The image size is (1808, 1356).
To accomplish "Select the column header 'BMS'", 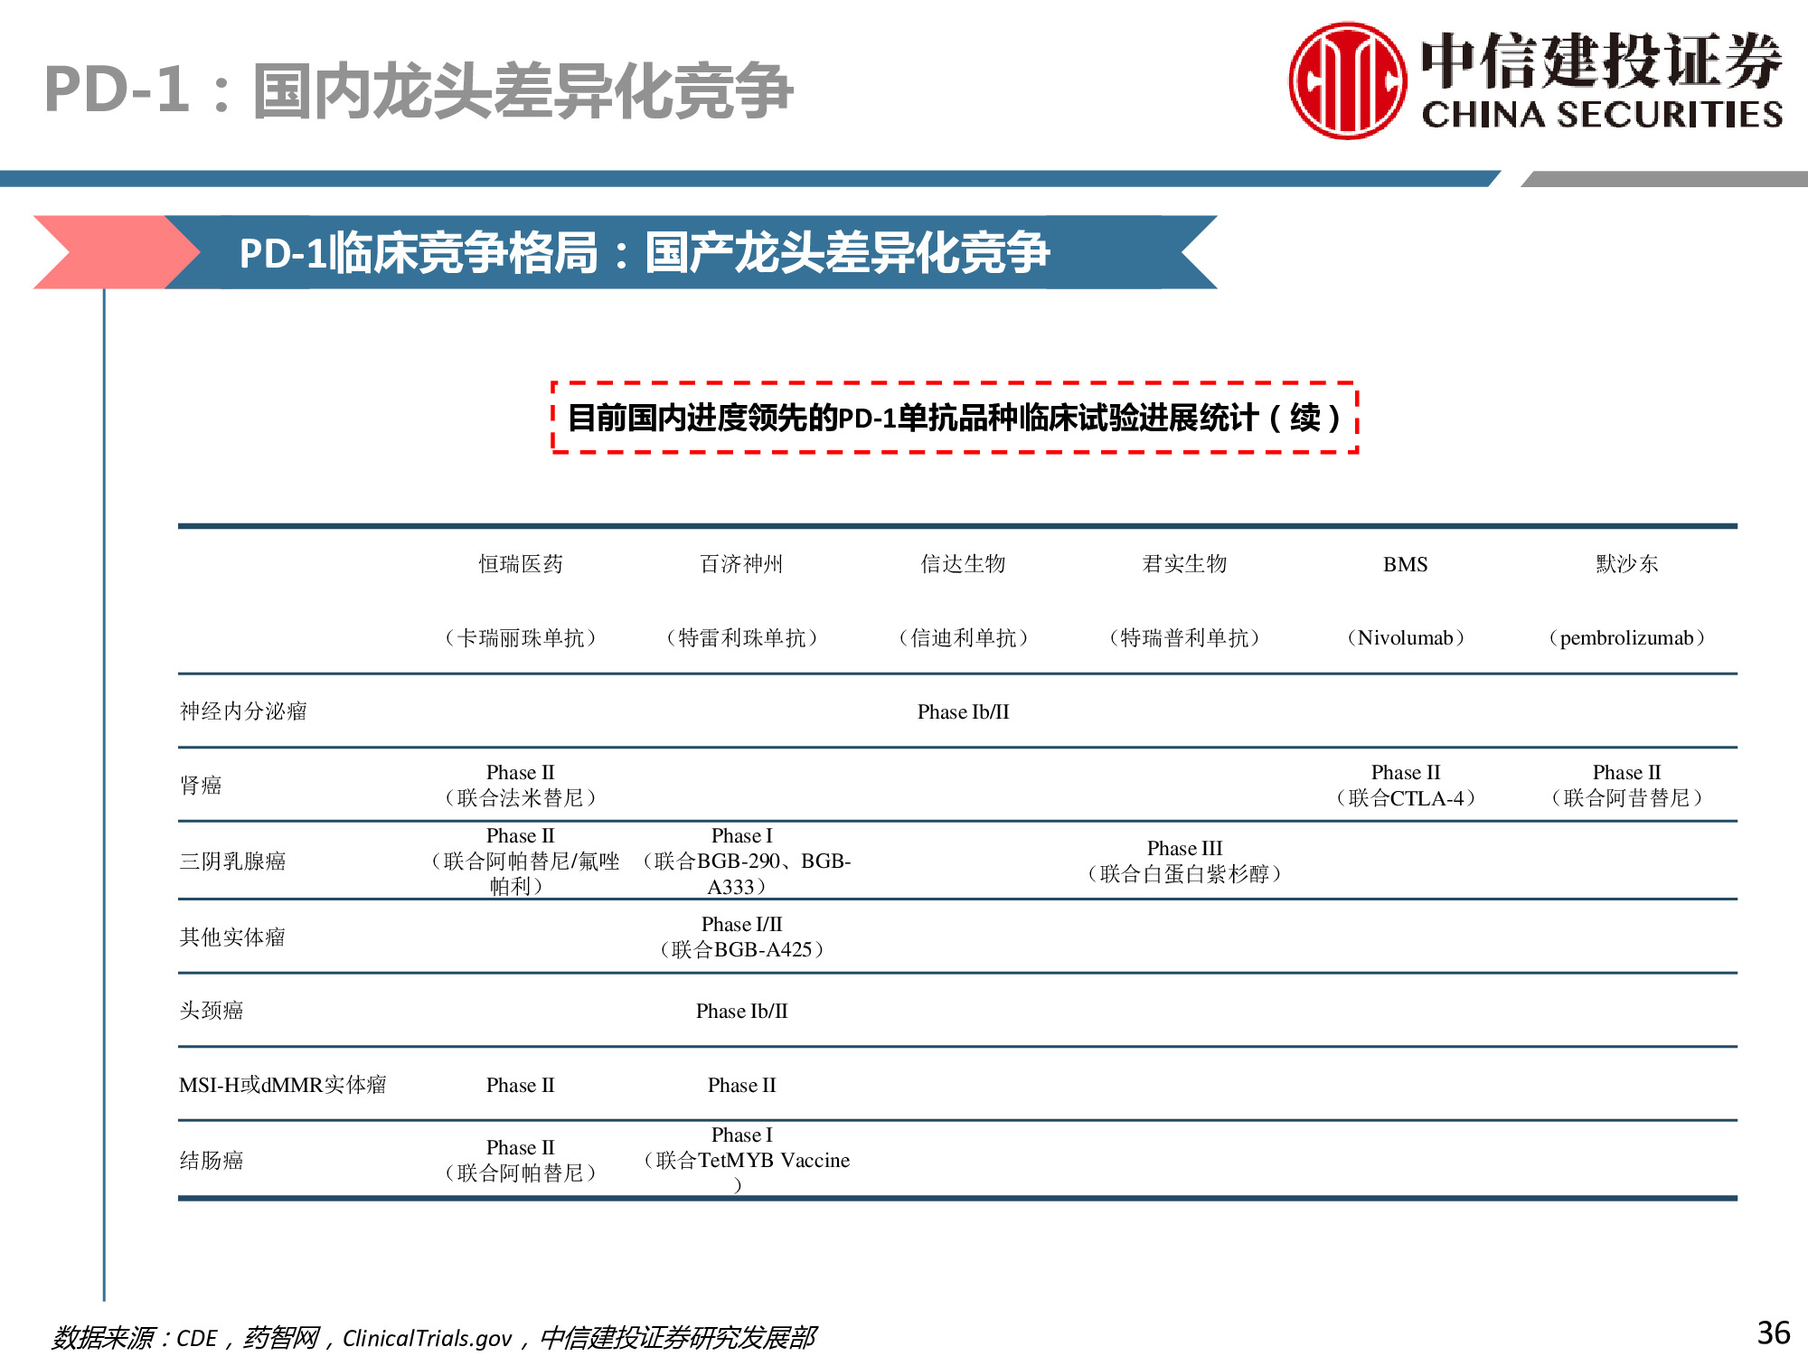I will point(1406,564).
